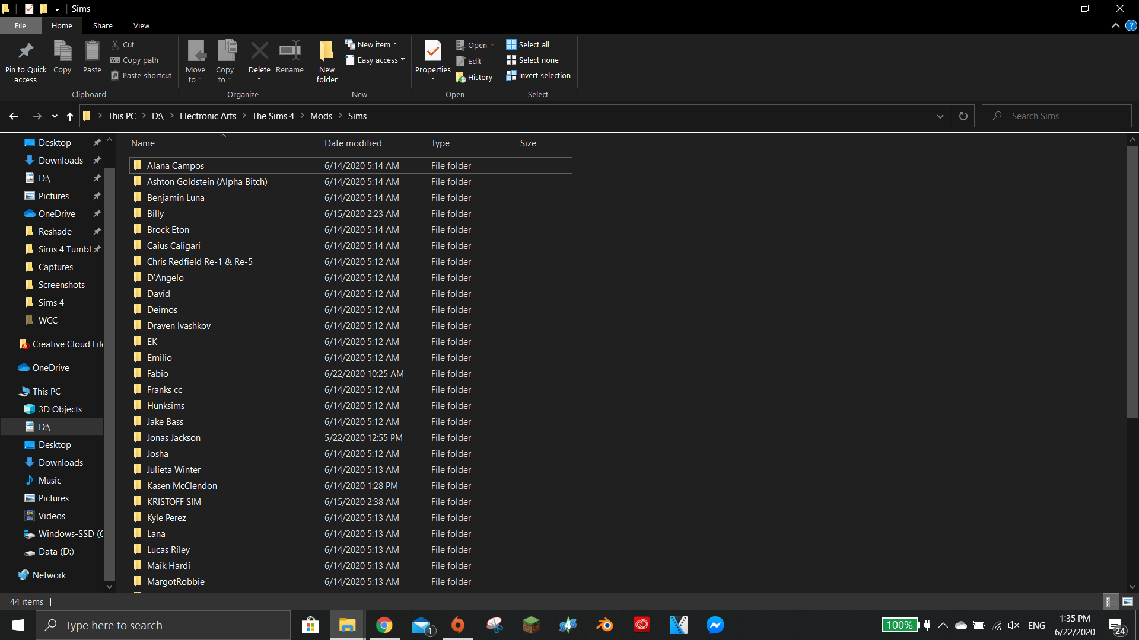
Task: Open file History
Action: pyautogui.click(x=474, y=77)
